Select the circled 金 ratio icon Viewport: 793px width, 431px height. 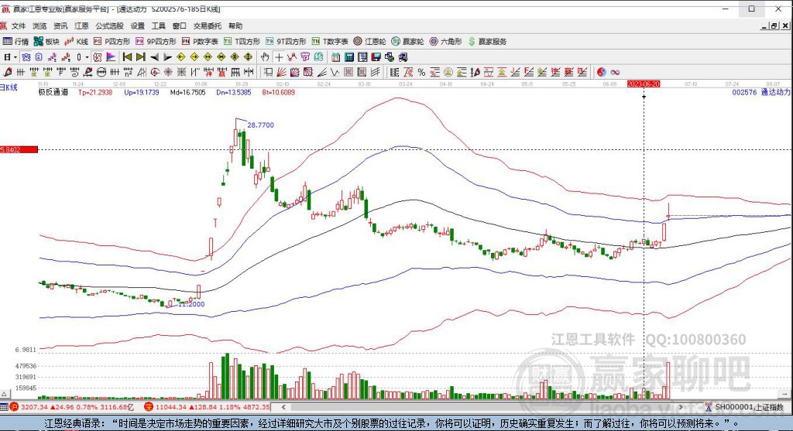click(448, 72)
